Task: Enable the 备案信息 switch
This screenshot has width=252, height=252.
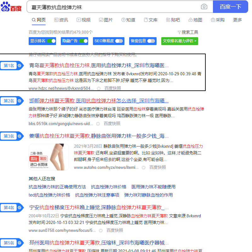Action: coord(151,41)
